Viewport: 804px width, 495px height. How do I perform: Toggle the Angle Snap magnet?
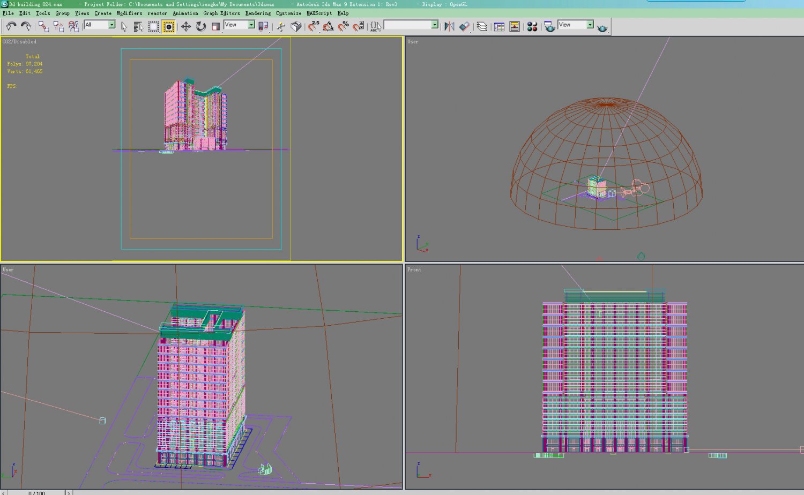[328, 26]
